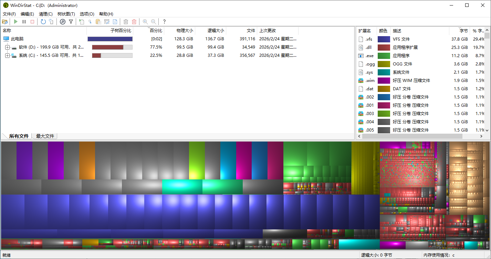This screenshot has height=259, width=491.
Task: Open the 选项(O) menu
Action: (86, 14)
